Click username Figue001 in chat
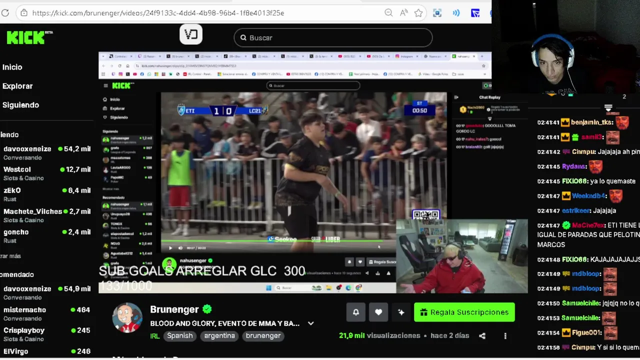Viewport: 640px width, 360px height. pyautogui.click(x=587, y=332)
